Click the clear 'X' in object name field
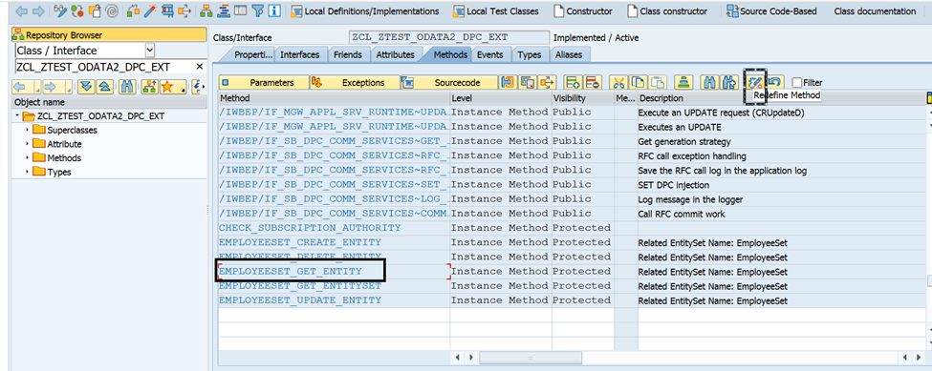The image size is (932, 371). (199, 67)
